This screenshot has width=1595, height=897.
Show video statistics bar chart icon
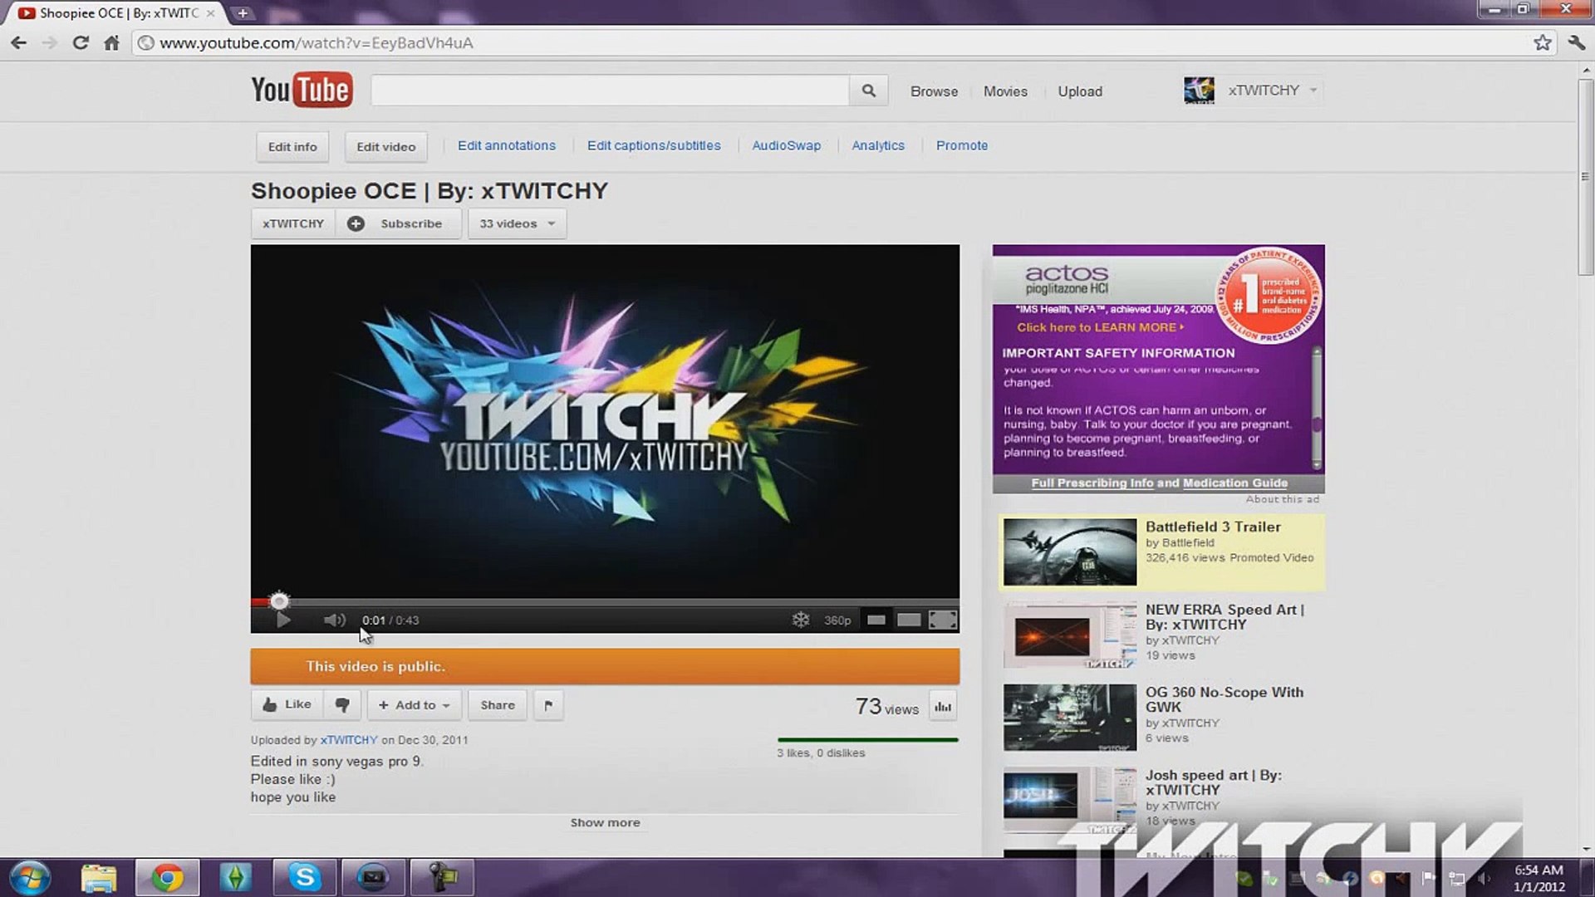(943, 706)
